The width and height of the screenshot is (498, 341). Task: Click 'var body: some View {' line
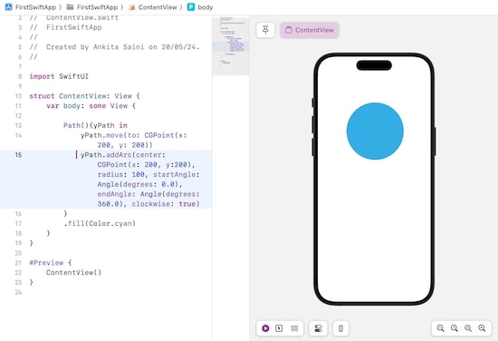pyautogui.click(x=91, y=106)
